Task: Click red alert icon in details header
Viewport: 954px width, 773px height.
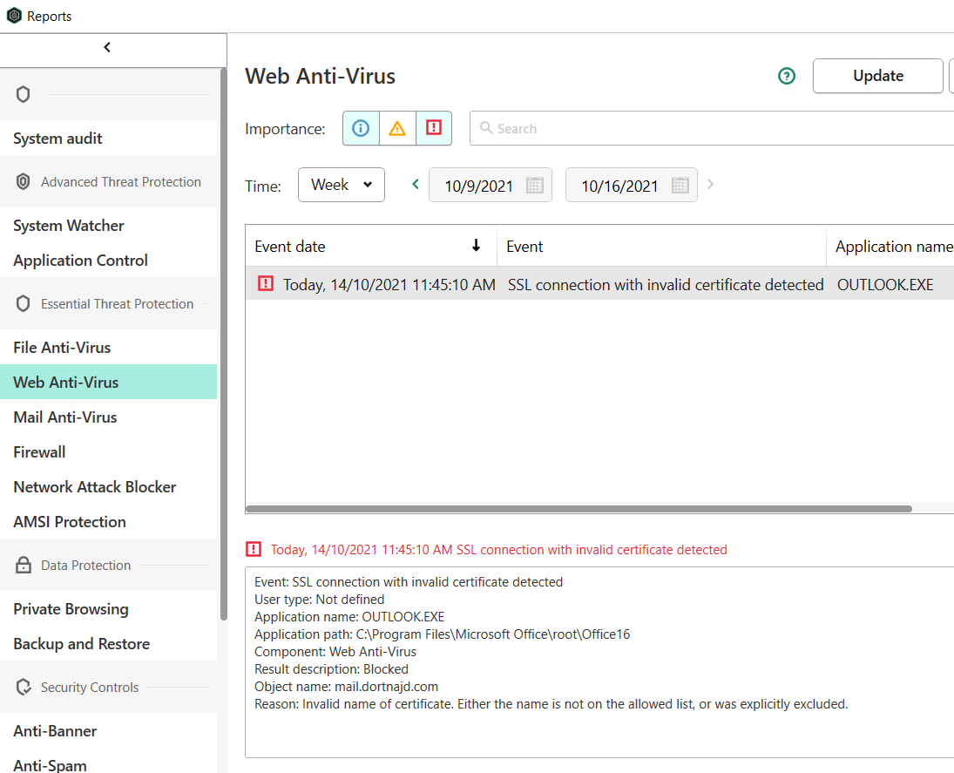Action: pyautogui.click(x=254, y=549)
